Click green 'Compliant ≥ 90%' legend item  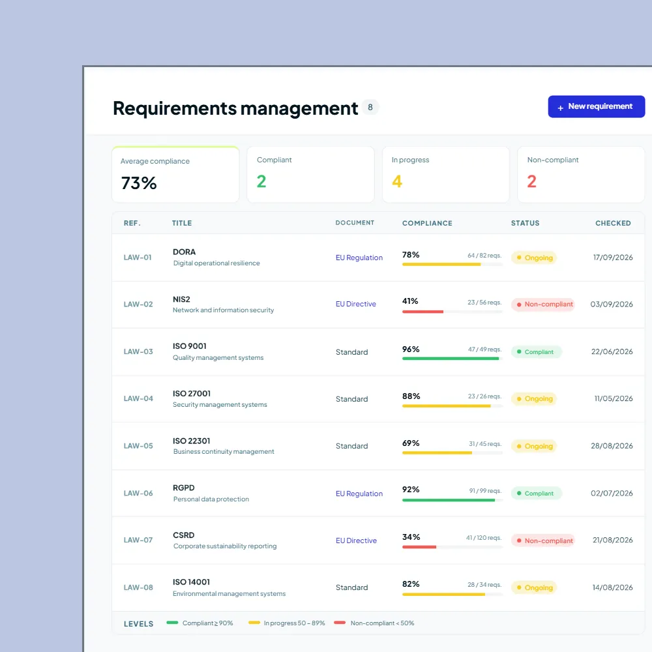200,623
